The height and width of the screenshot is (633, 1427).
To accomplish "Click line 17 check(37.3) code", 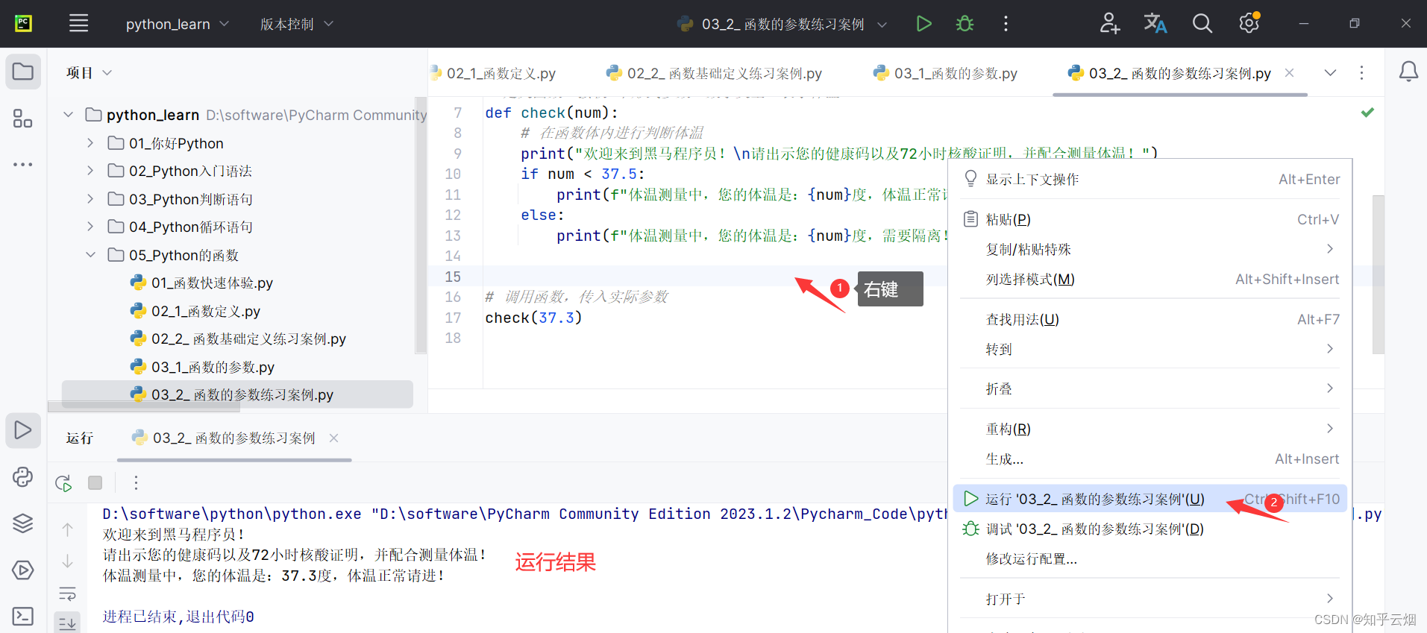I will click(533, 318).
